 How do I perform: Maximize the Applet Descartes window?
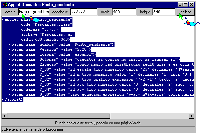[x=185, y=5]
